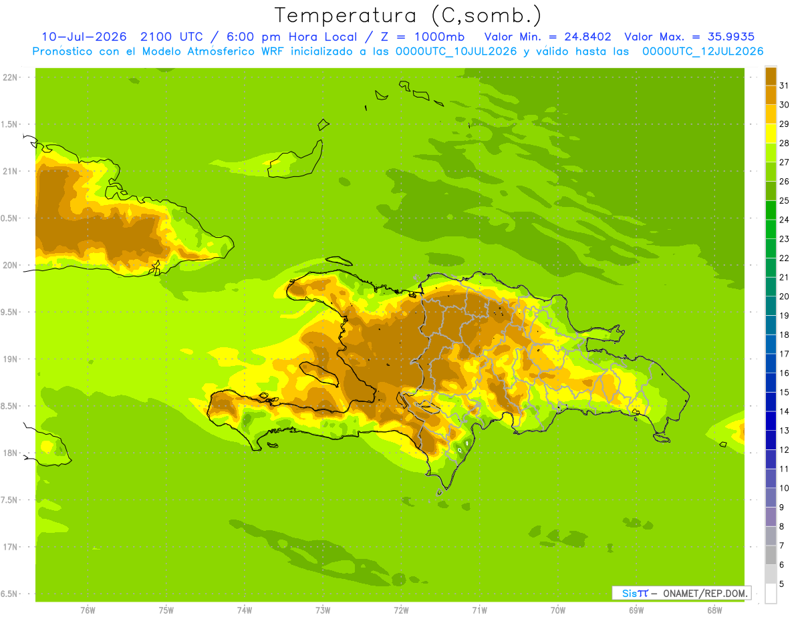Click the '0000UTC_12JUL2026' valid-until text

(x=703, y=51)
